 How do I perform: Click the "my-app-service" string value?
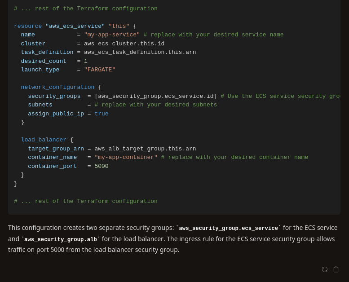112,35
